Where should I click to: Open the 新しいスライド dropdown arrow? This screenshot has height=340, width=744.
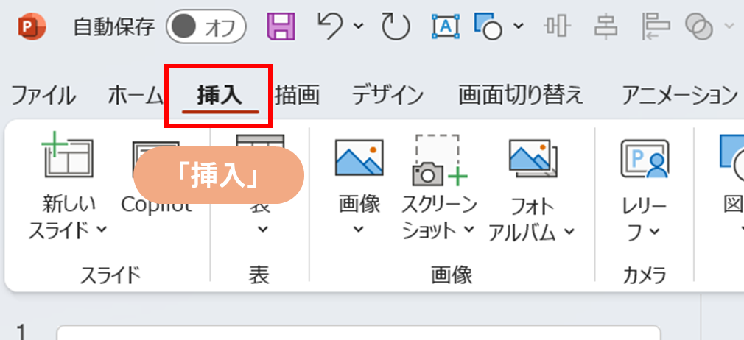[102, 230]
